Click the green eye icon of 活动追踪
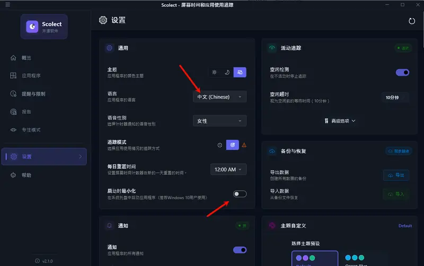 click(x=272, y=48)
